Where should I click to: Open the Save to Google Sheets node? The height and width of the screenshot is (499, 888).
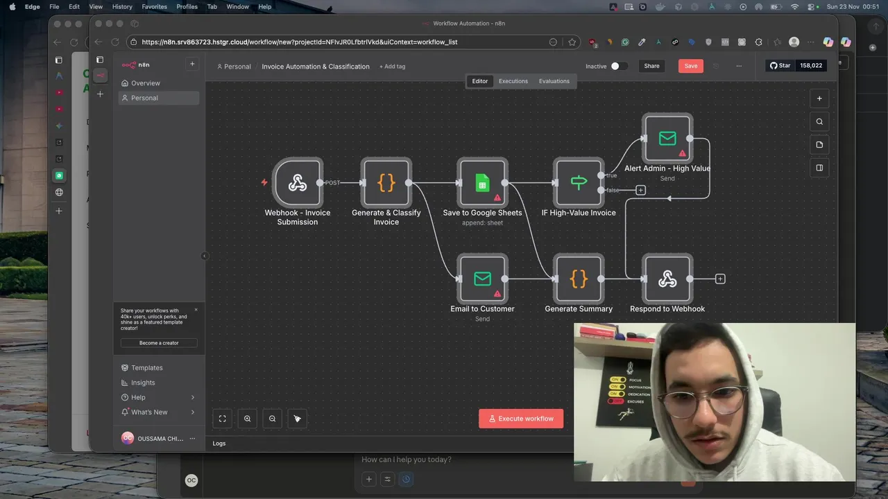[x=482, y=182]
